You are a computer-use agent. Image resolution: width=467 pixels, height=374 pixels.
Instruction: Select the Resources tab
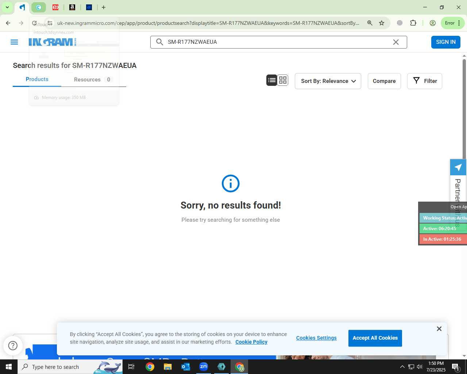pos(93,80)
